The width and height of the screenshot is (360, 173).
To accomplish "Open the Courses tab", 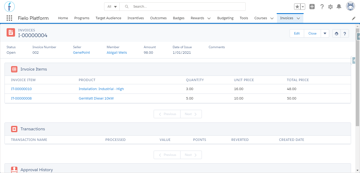I will (x=261, y=18).
